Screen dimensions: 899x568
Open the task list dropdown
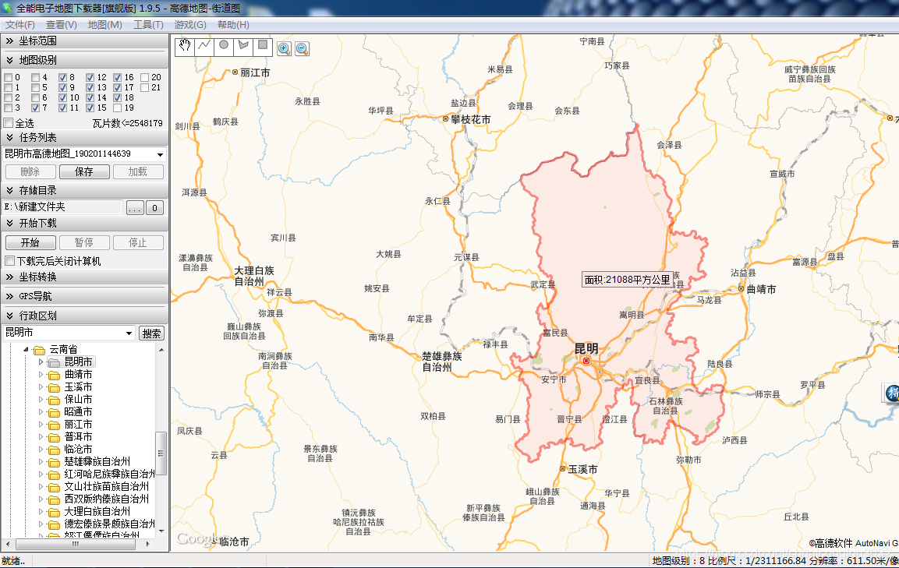pos(160,154)
